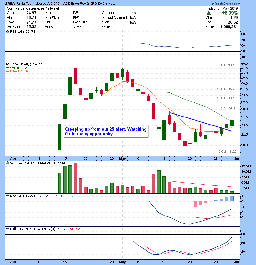Click the +5.09% percent change value

click(230, 13)
